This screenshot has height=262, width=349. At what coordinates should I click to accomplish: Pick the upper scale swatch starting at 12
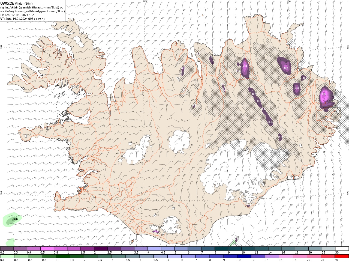click(262, 248)
